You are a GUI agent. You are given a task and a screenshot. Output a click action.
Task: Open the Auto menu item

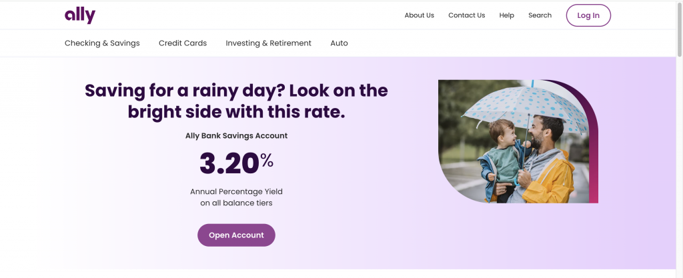pyautogui.click(x=339, y=43)
